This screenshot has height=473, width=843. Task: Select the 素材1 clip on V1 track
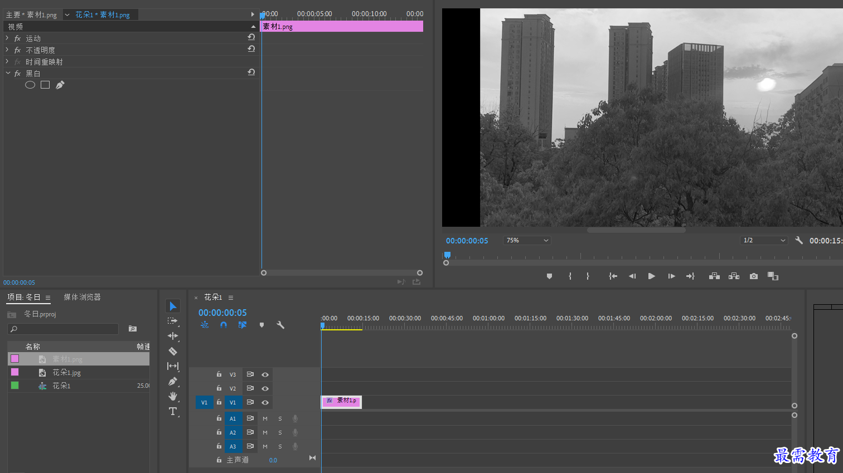[x=342, y=401]
